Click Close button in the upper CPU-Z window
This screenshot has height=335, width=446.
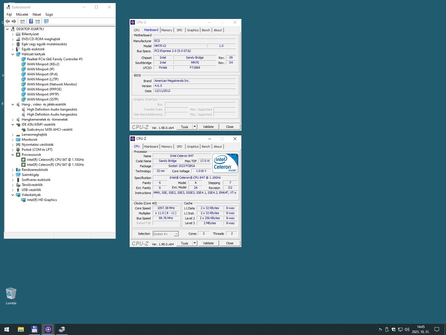pyautogui.click(x=230, y=127)
